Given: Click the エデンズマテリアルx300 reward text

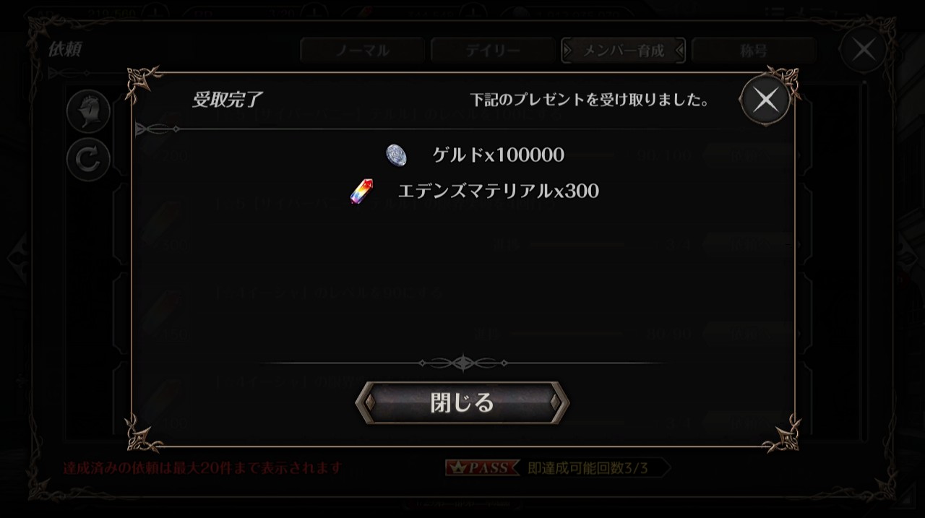Looking at the screenshot, I should coord(498,191).
